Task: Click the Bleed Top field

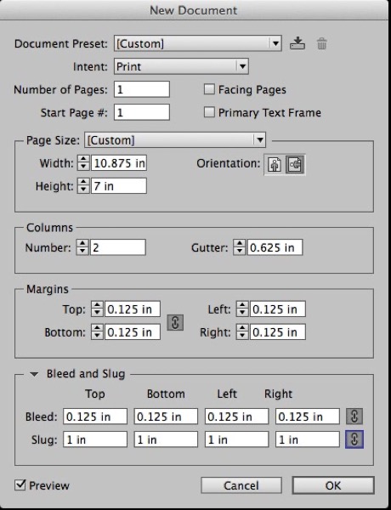Action: 95,416
